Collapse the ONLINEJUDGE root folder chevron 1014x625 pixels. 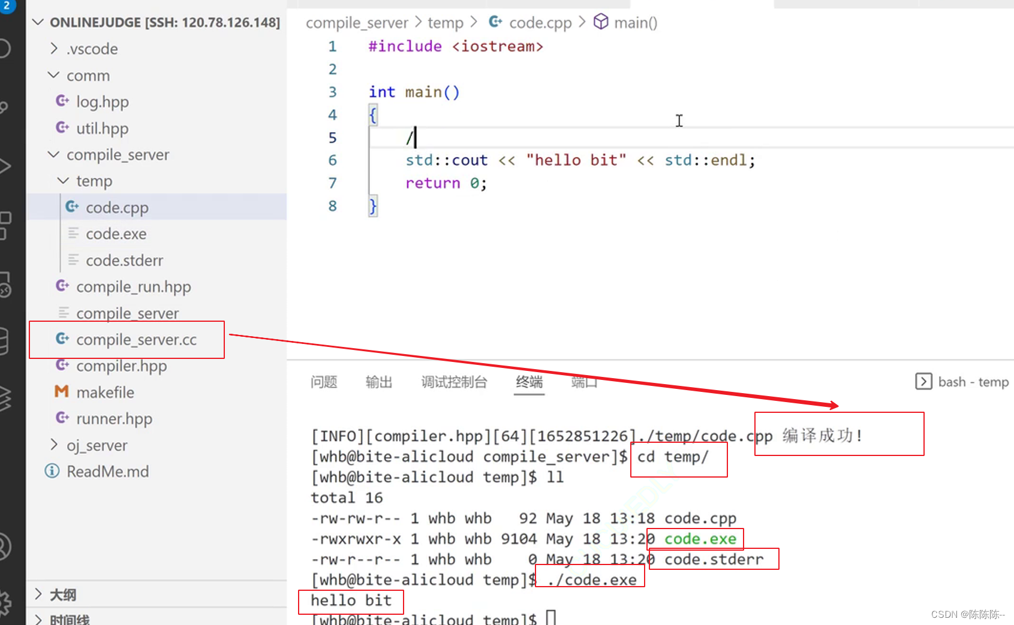[38, 22]
